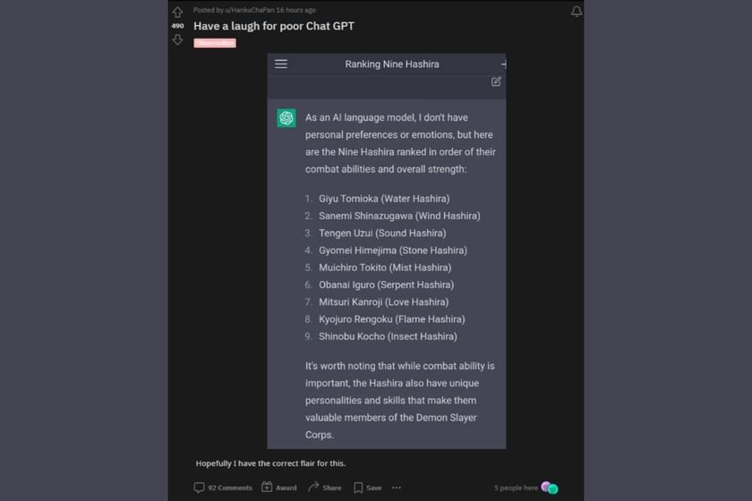Click the 'Ranking Nine Hashira' chat title
The image size is (752, 501).
point(392,64)
